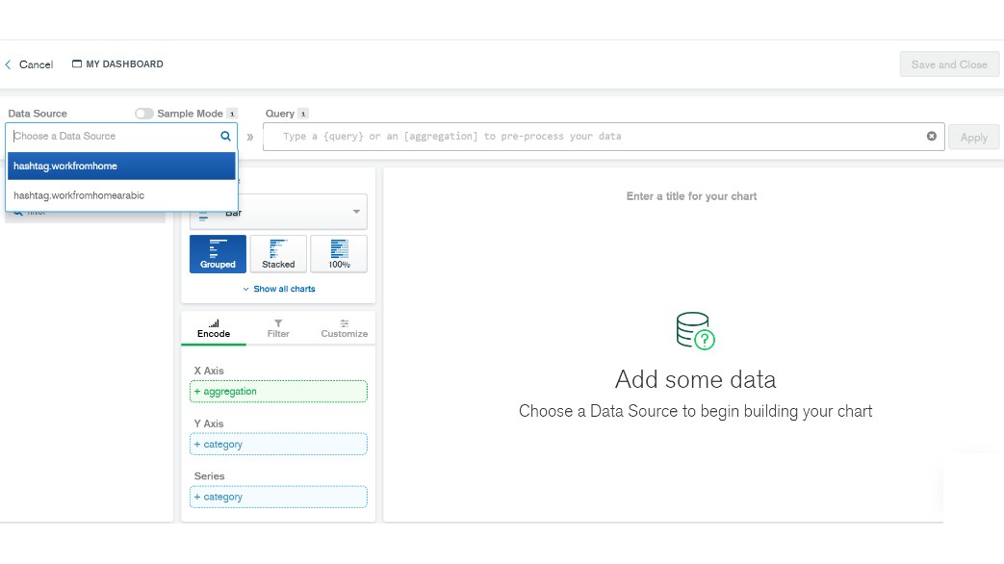Select hashtag.workfromhomearabic data source
This screenshot has height=564, width=1004.
coord(121,195)
